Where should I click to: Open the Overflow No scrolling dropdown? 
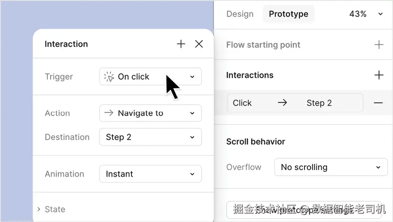click(330, 167)
